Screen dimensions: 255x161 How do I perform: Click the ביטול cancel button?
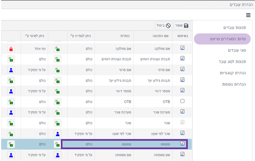tap(163, 25)
